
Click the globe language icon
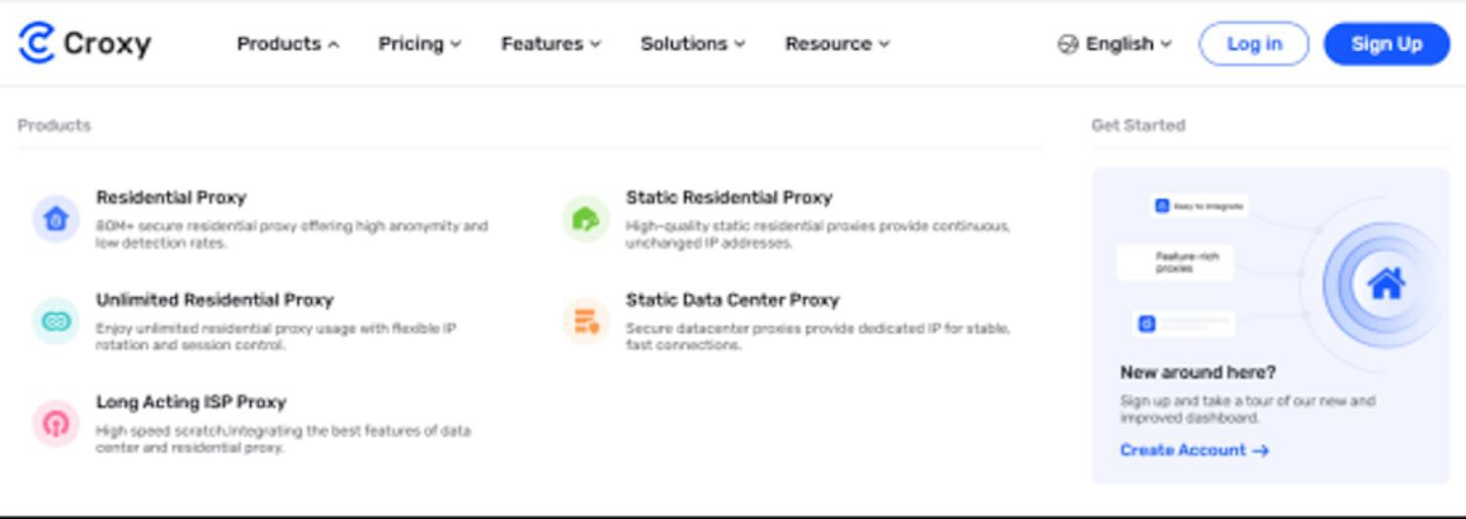pyautogui.click(x=1068, y=44)
